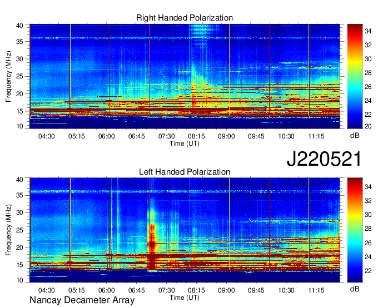Screen dimensions: 378x307
Task: Click the 06:45 time tick of the left-handed plot
Action: 136,290
